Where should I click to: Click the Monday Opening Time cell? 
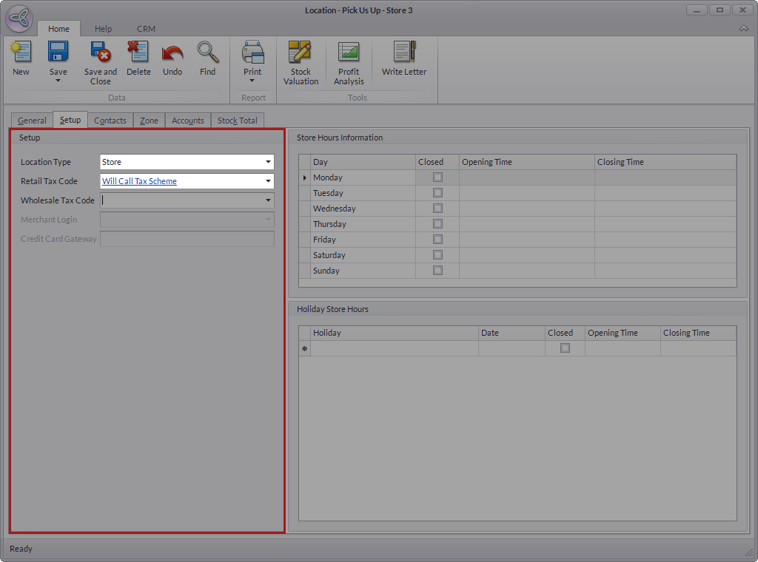pyautogui.click(x=526, y=177)
